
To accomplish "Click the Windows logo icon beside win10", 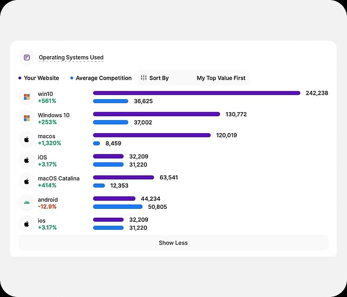I will click(x=27, y=97).
